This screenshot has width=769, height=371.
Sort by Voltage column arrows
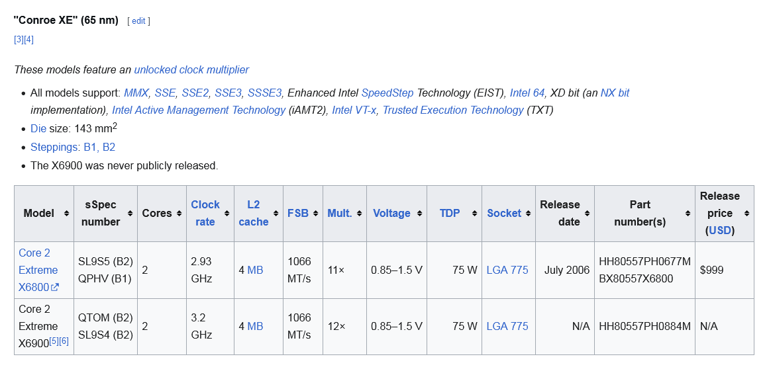pos(419,214)
